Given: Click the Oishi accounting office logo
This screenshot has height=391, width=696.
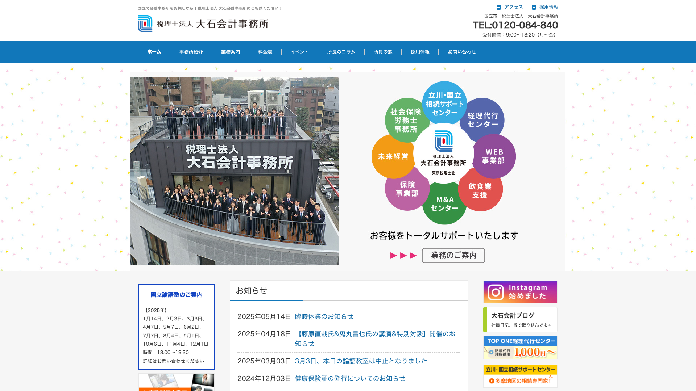Looking at the screenshot, I should tap(203, 24).
